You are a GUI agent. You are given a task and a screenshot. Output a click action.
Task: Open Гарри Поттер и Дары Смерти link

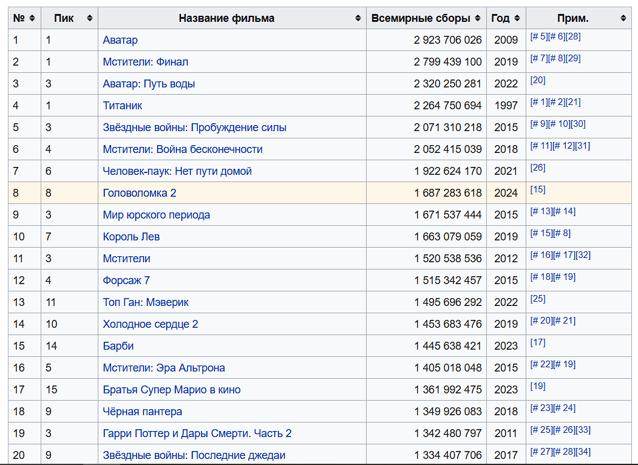pos(197,433)
